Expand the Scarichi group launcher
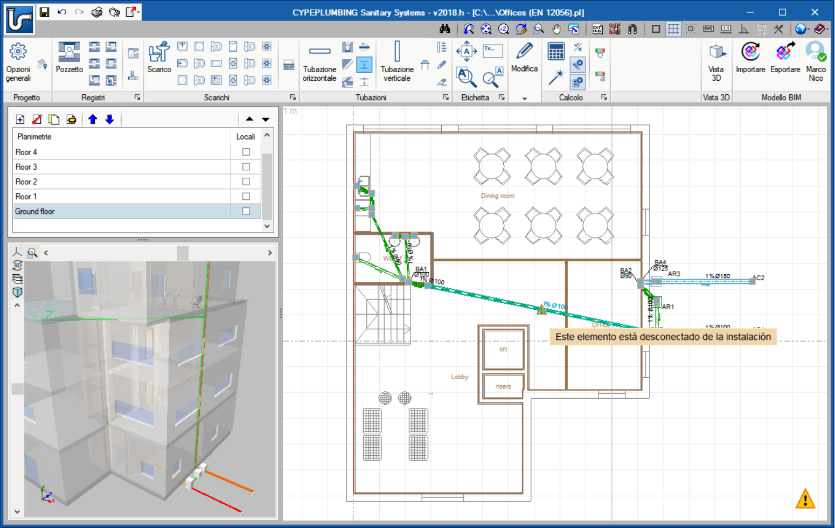 [x=293, y=98]
